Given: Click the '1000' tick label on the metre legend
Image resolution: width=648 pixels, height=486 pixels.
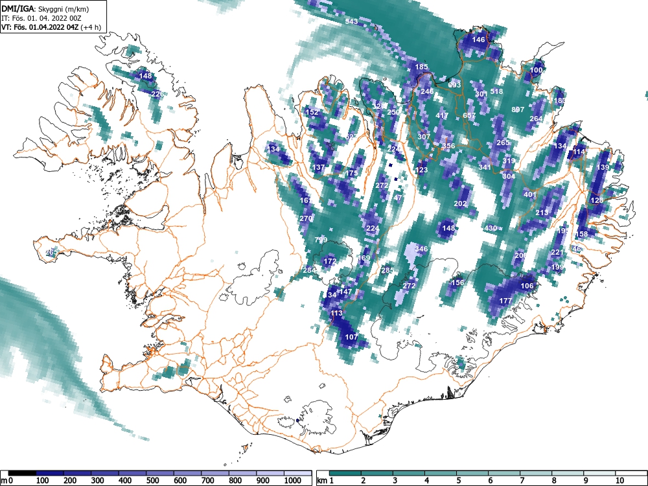Looking at the screenshot, I should coord(293,481).
